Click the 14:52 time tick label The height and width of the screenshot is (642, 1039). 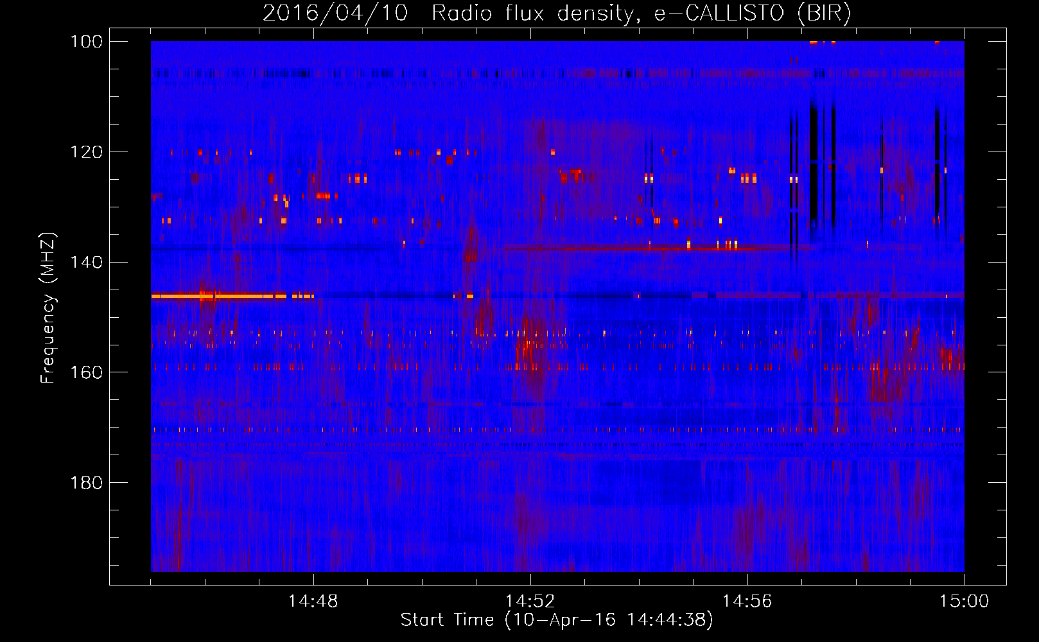[x=530, y=602]
